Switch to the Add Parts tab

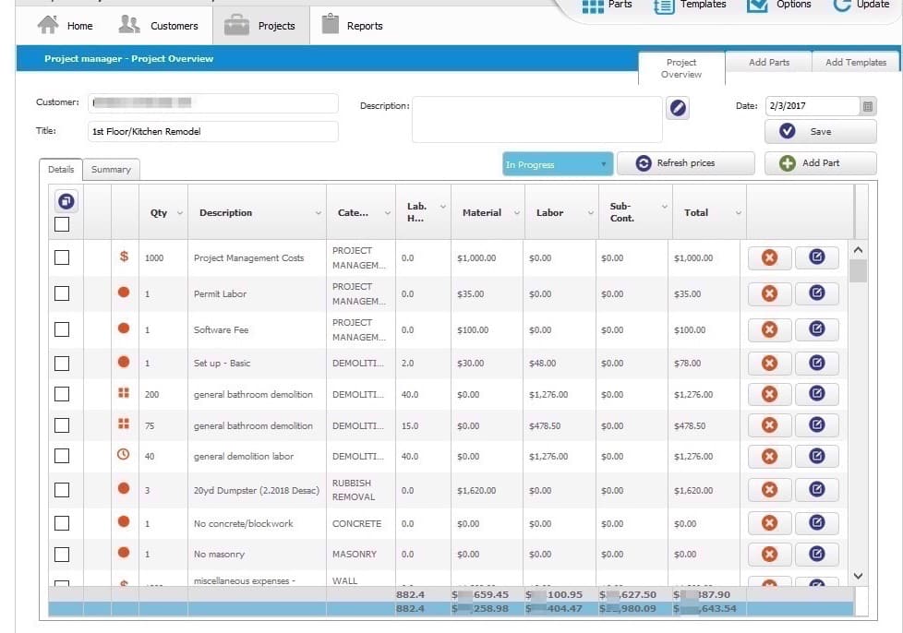769,62
